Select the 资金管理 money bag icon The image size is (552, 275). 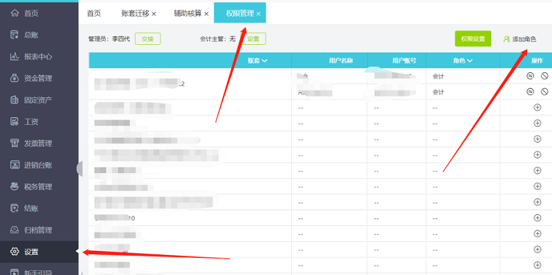tap(14, 79)
